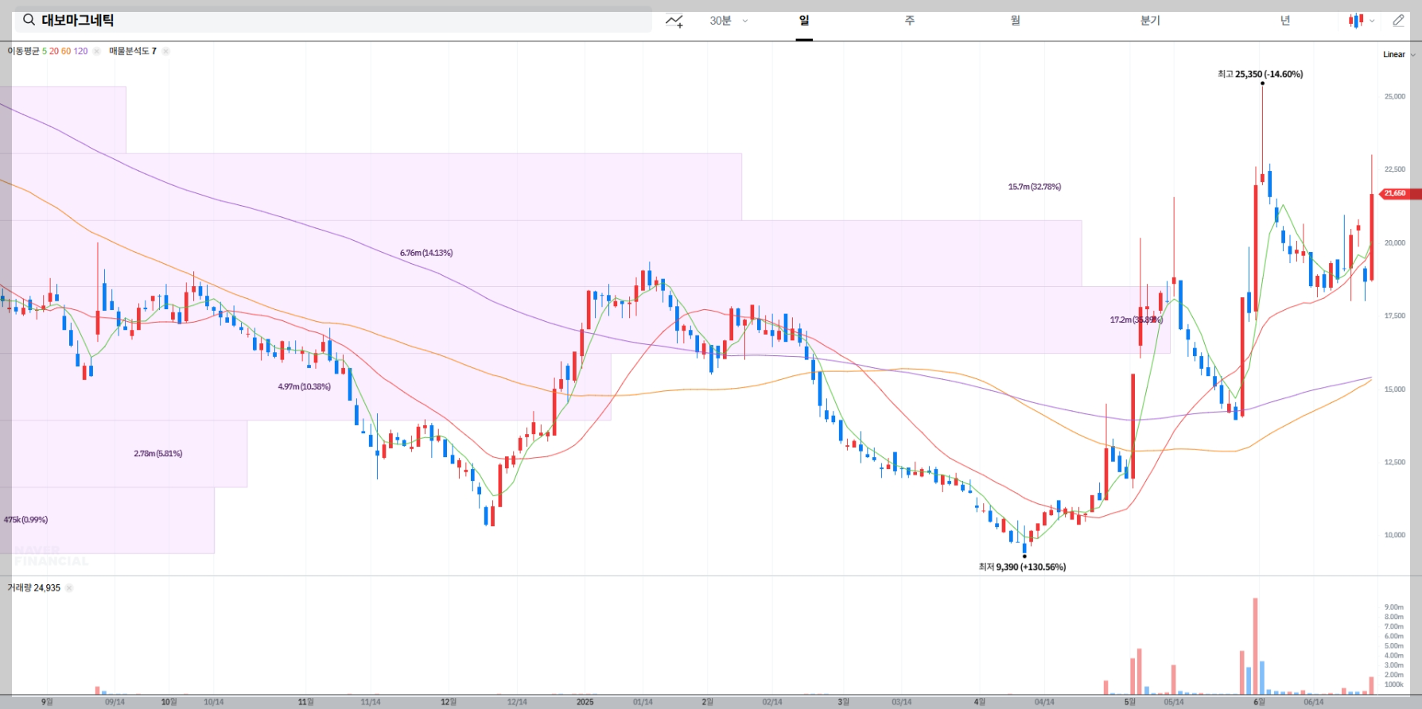Expand the 30분 minute interval dropdown
This screenshot has width=1422, height=709.
click(x=728, y=21)
